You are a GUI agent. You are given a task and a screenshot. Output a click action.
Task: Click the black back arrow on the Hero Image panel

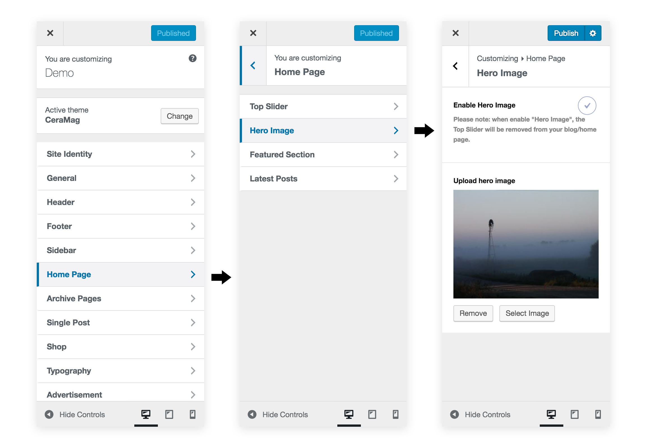[455, 66]
